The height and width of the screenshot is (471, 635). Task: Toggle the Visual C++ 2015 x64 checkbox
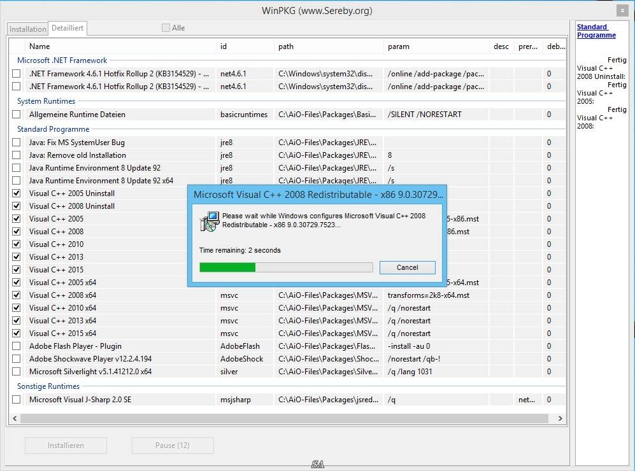16,333
